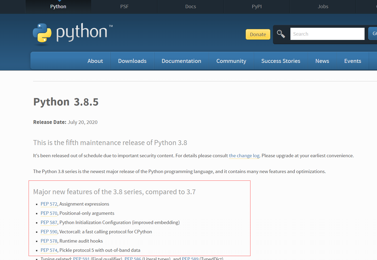Open the PEP 590 link
The height and width of the screenshot is (260, 377).
[49, 232]
